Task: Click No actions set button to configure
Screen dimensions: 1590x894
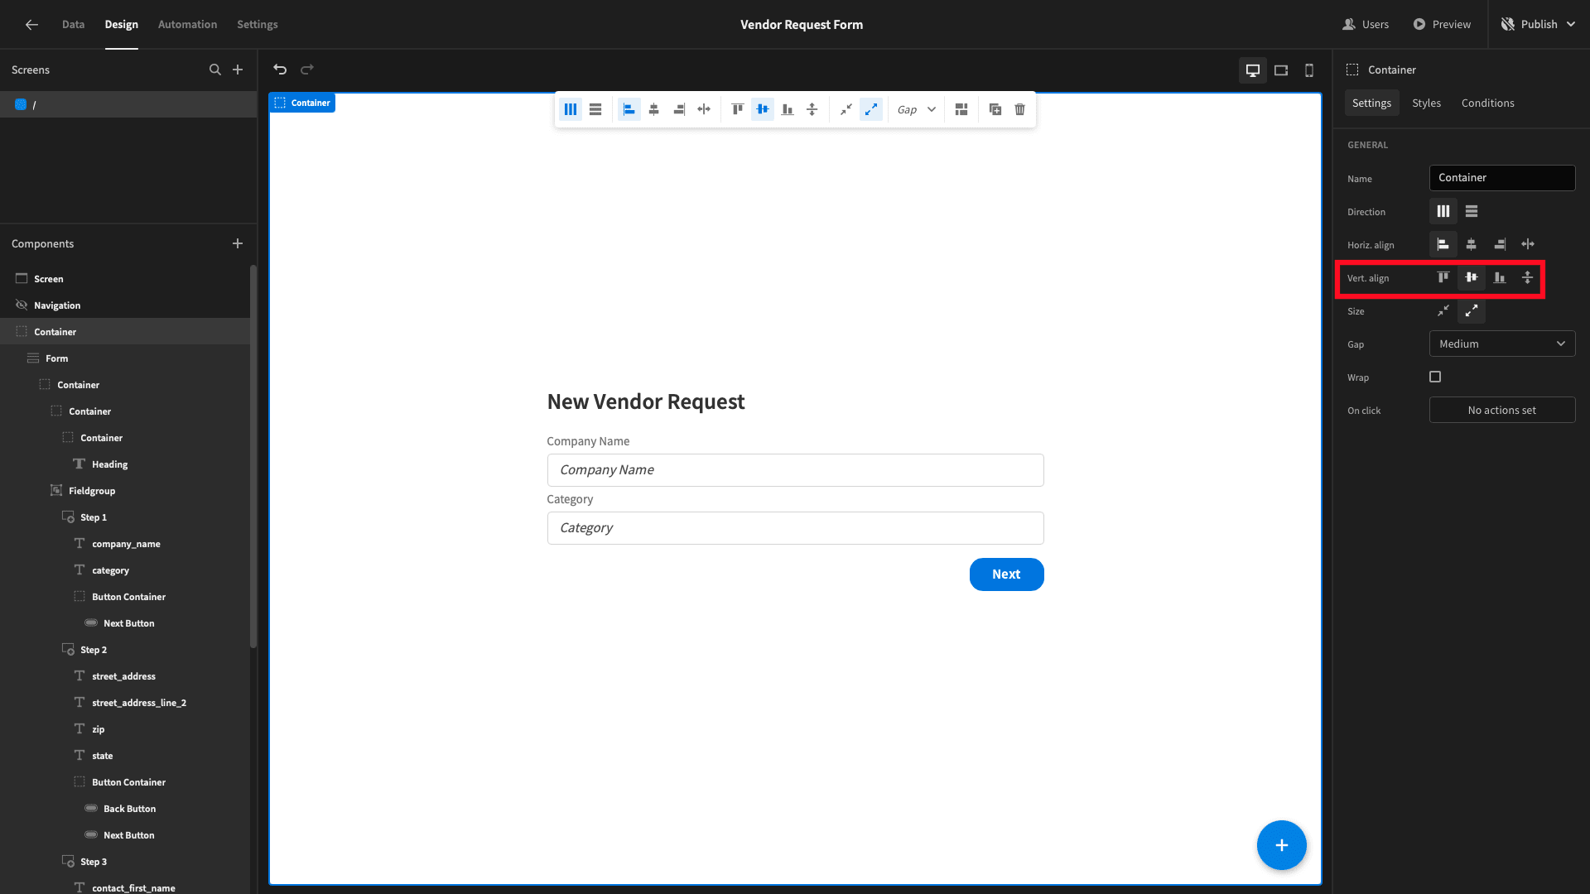Action: [x=1501, y=410]
